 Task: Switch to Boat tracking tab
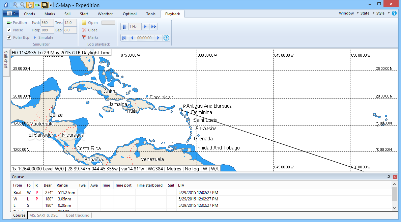(78, 215)
